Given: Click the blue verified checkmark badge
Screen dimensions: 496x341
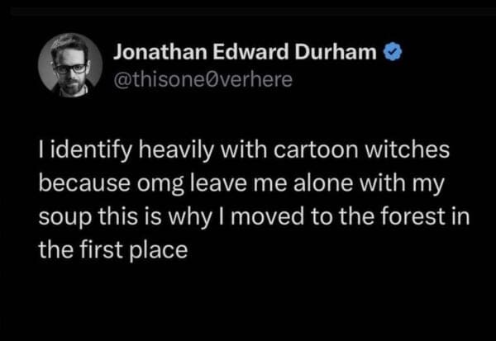Looking at the screenshot, I should tap(393, 54).
